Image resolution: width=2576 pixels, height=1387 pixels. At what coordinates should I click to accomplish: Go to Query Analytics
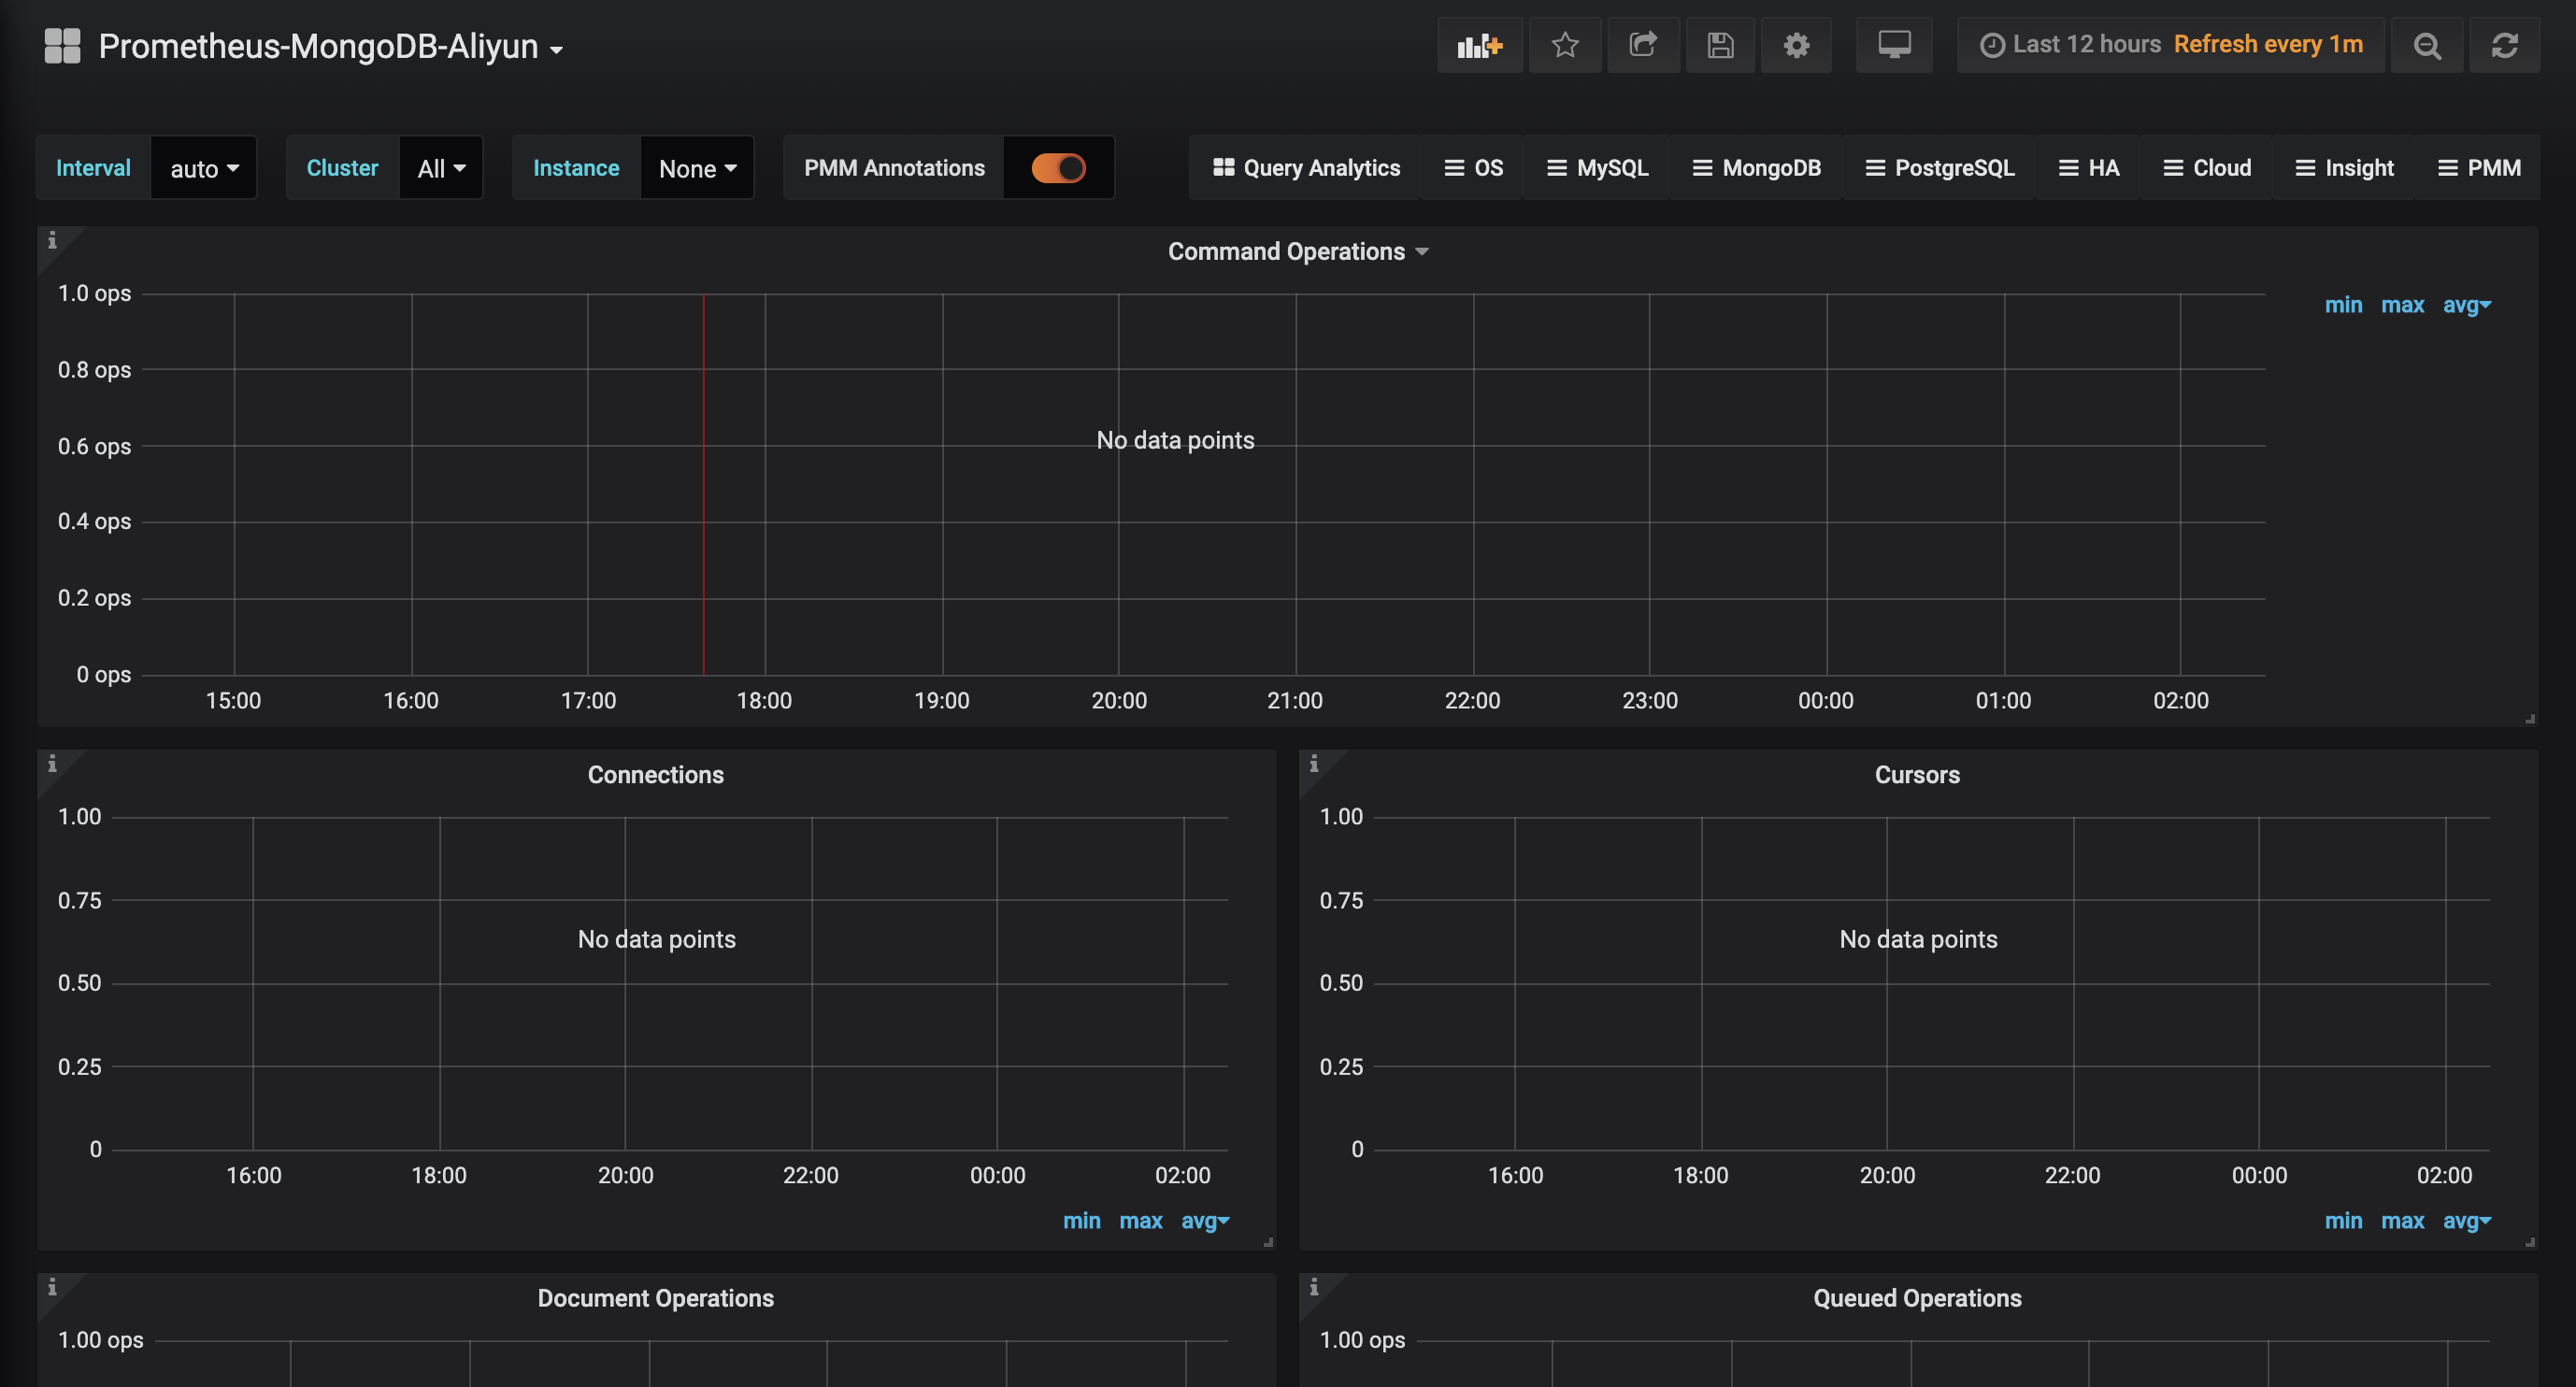[1306, 168]
